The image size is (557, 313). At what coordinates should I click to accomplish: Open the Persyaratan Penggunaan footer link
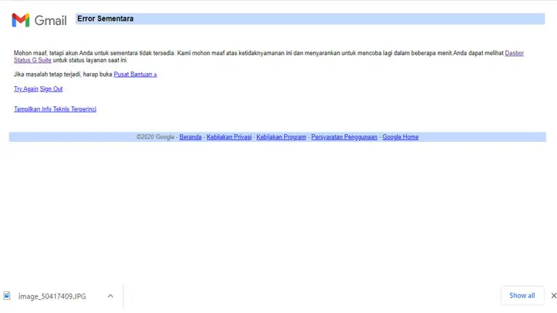point(344,137)
